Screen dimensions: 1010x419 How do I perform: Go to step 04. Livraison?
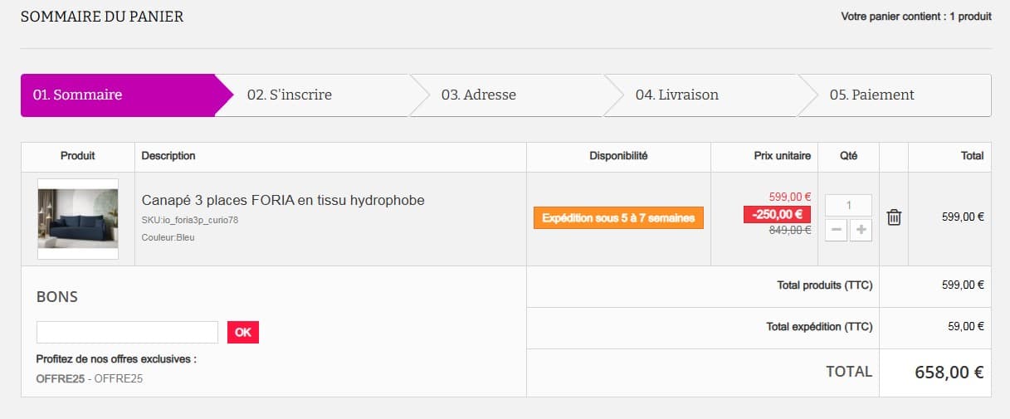click(x=677, y=95)
